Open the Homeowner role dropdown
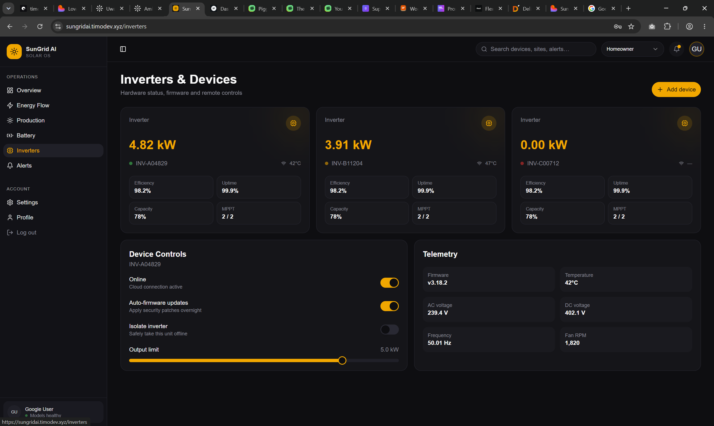 [x=632, y=49]
